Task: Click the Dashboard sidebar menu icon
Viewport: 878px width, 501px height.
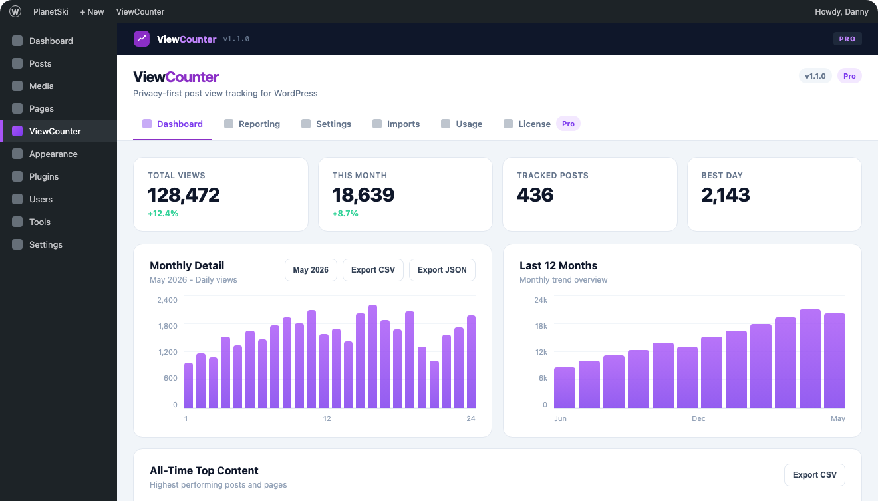Action: pos(17,41)
